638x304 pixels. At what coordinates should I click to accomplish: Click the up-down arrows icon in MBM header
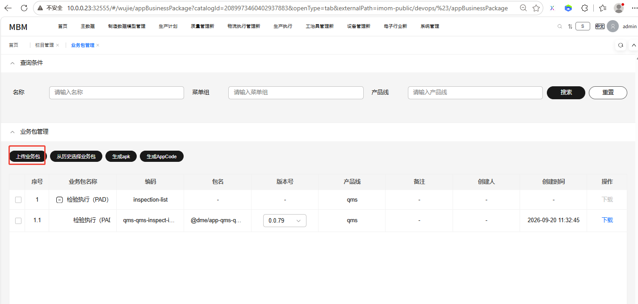coord(570,26)
